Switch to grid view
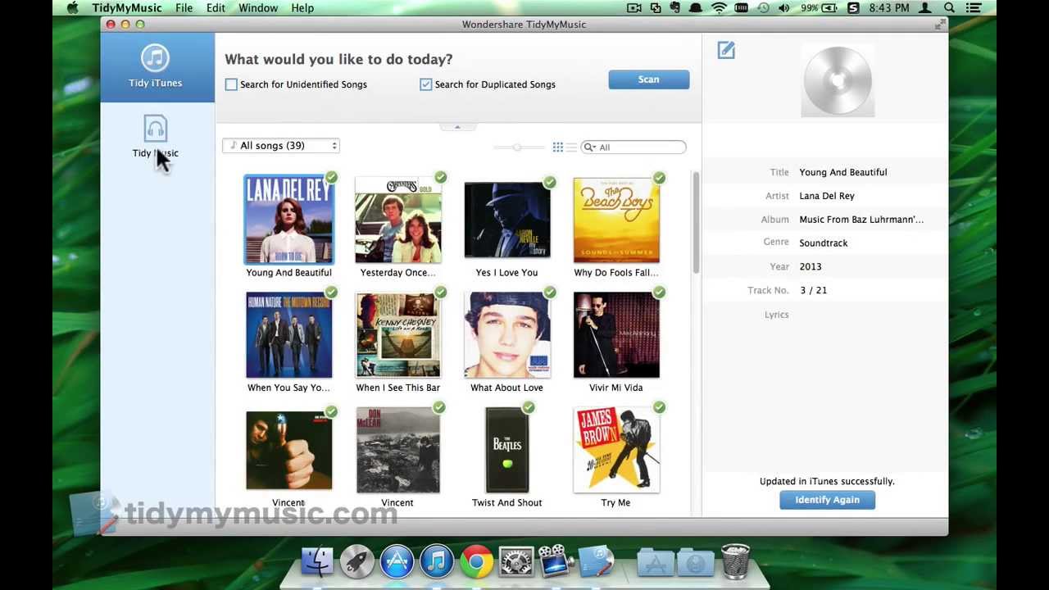Image resolution: width=1049 pixels, height=590 pixels. tap(557, 147)
